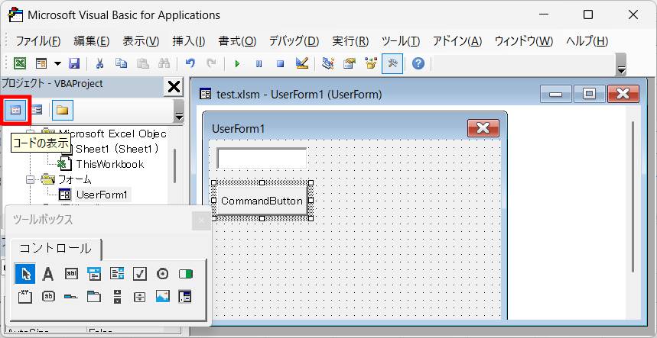
Task: Choose the OptionButton control in the toolbox
Action: [163, 274]
